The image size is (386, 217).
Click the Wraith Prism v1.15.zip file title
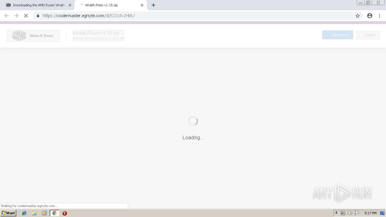tap(96, 33)
